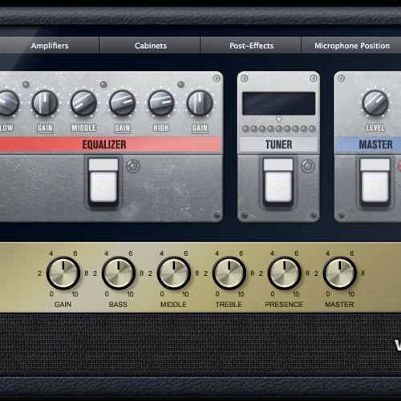Switch to the Cabinets tab
Image resolution: width=401 pixels, height=401 pixels.
click(151, 46)
